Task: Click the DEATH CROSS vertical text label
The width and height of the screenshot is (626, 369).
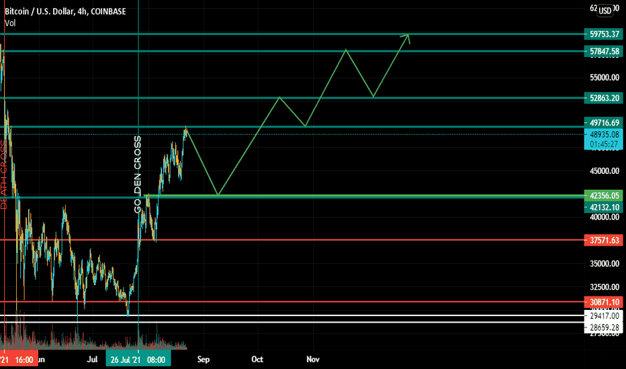Action: point(3,174)
